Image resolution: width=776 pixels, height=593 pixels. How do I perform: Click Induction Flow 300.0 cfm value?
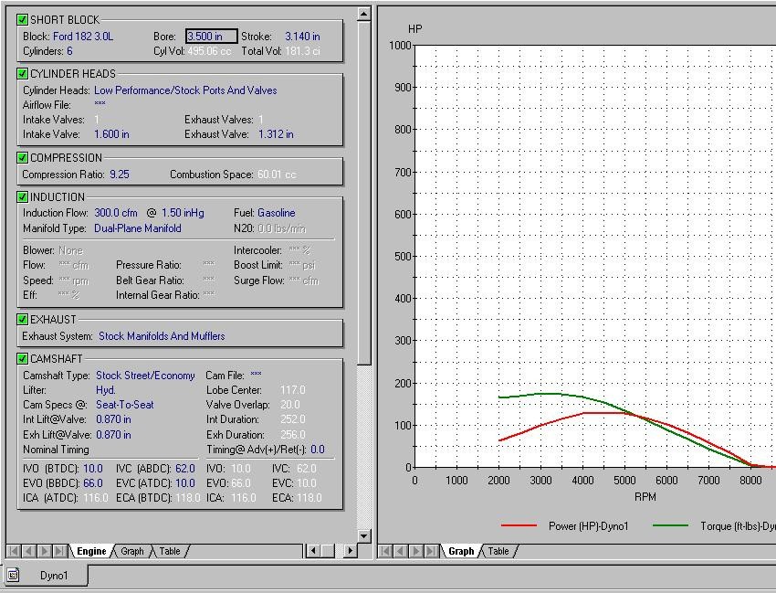[x=116, y=213]
